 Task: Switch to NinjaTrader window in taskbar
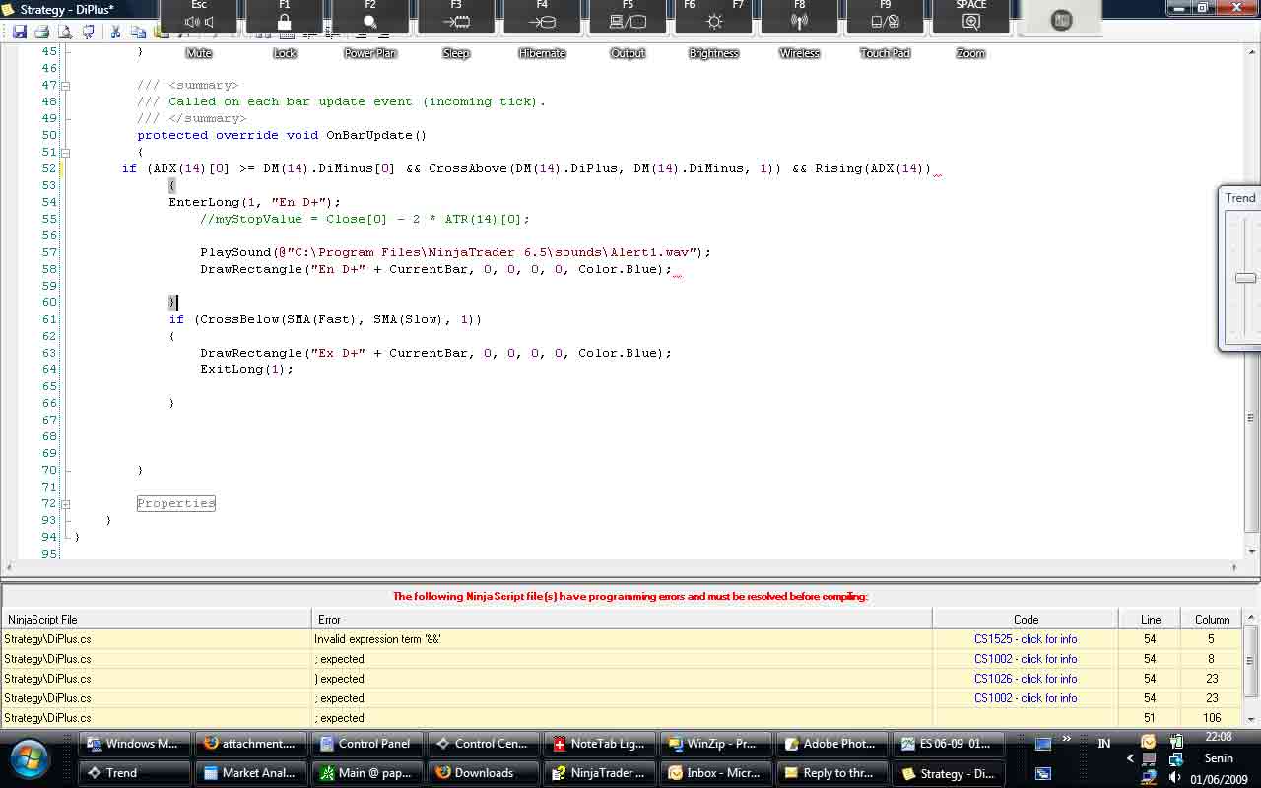(599, 773)
